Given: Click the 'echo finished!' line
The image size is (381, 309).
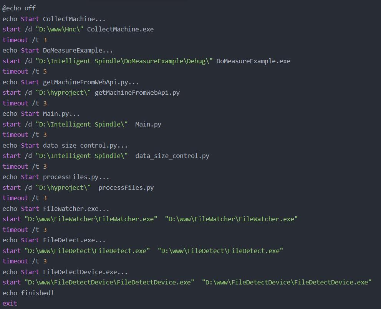Looking at the screenshot, I should tap(28, 293).
